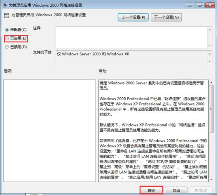Click help paragraph starting 默认情况下
Screen dimensions: 217x195
click(x=152, y=127)
